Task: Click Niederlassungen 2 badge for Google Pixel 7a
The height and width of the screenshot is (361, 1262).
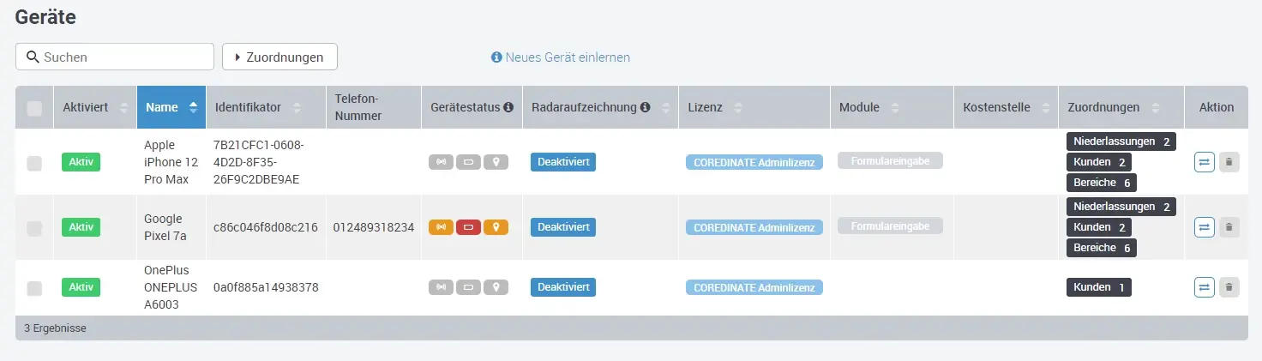Action: (x=1121, y=207)
